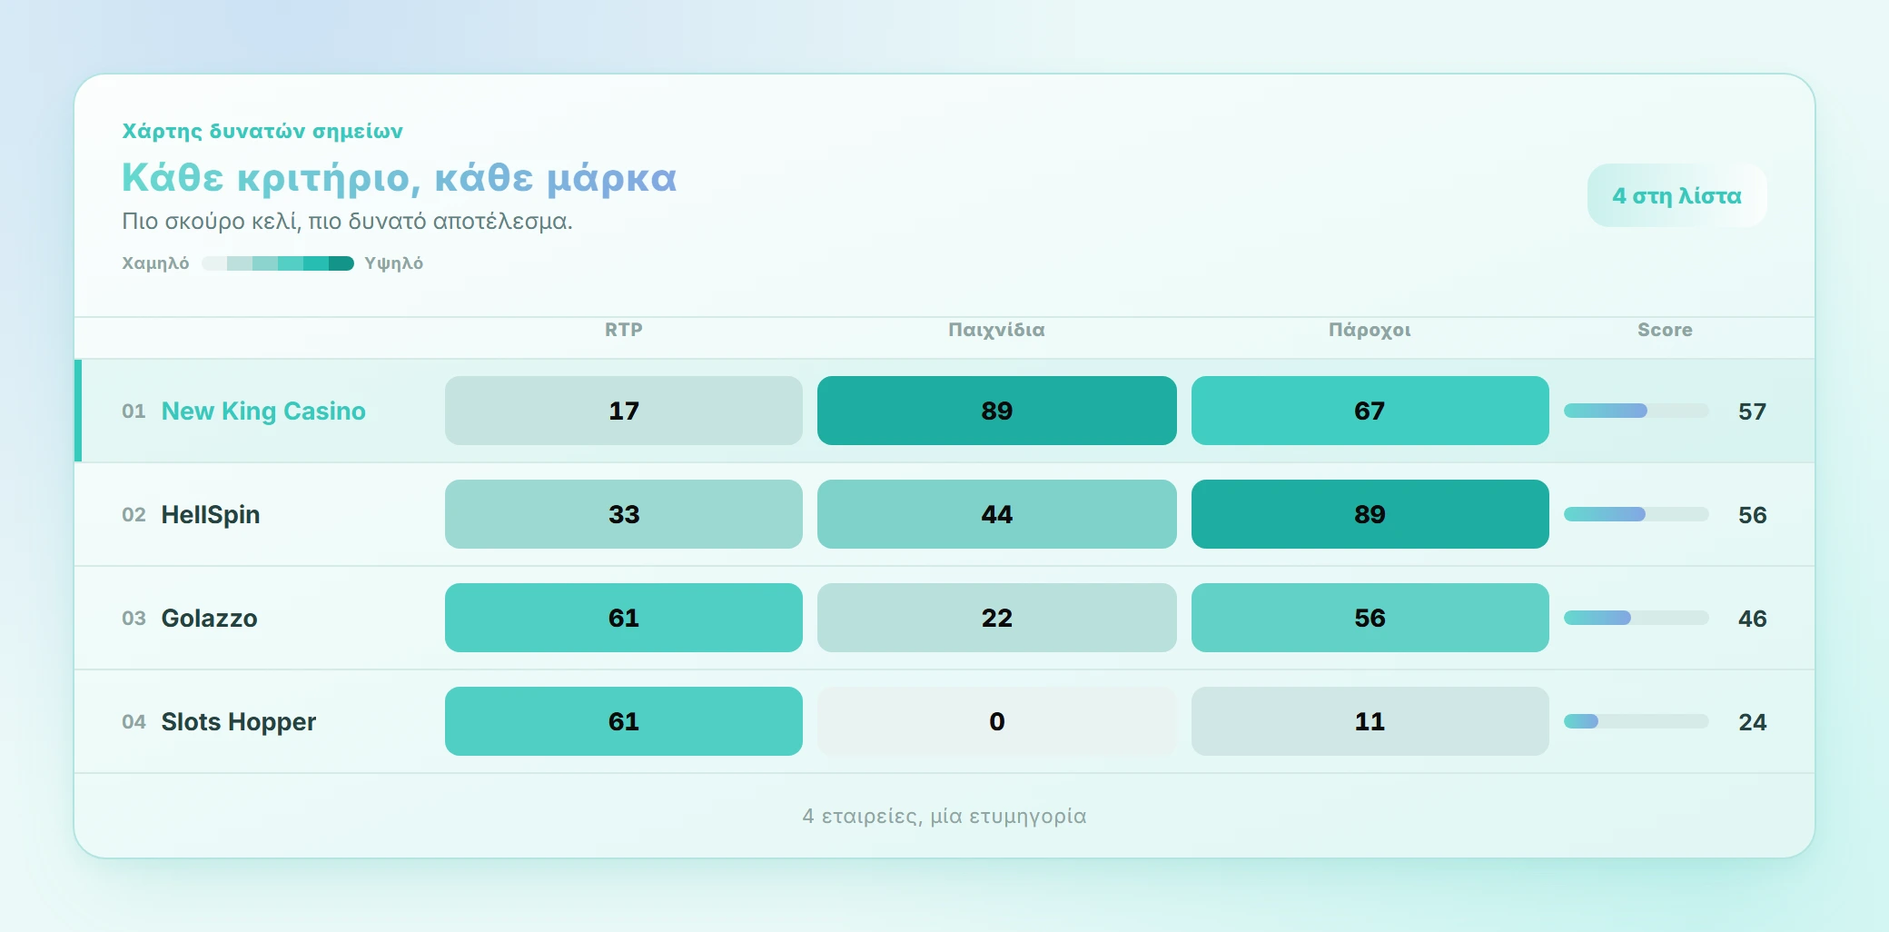The image size is (1889, 932).
Task: Click New King Casino Πάροχοι cell 67
Action: 1370,411
